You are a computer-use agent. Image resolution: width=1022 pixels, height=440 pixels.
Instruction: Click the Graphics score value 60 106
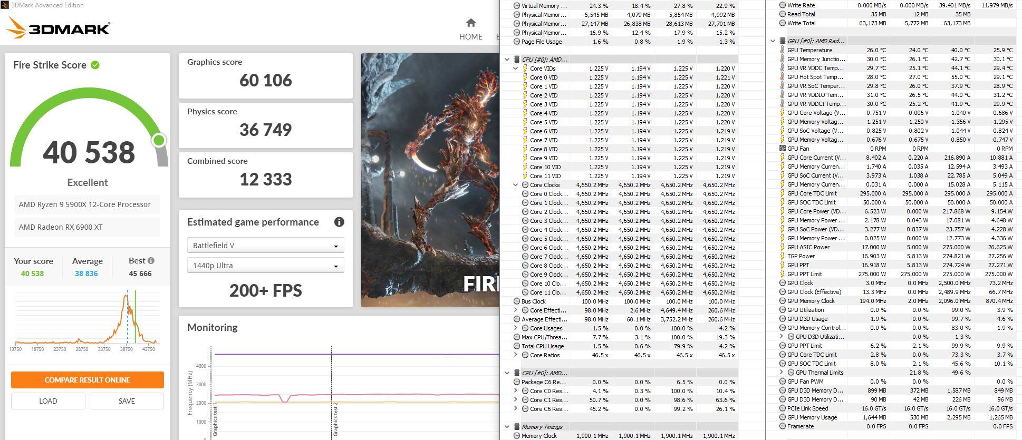coord(266,80)
